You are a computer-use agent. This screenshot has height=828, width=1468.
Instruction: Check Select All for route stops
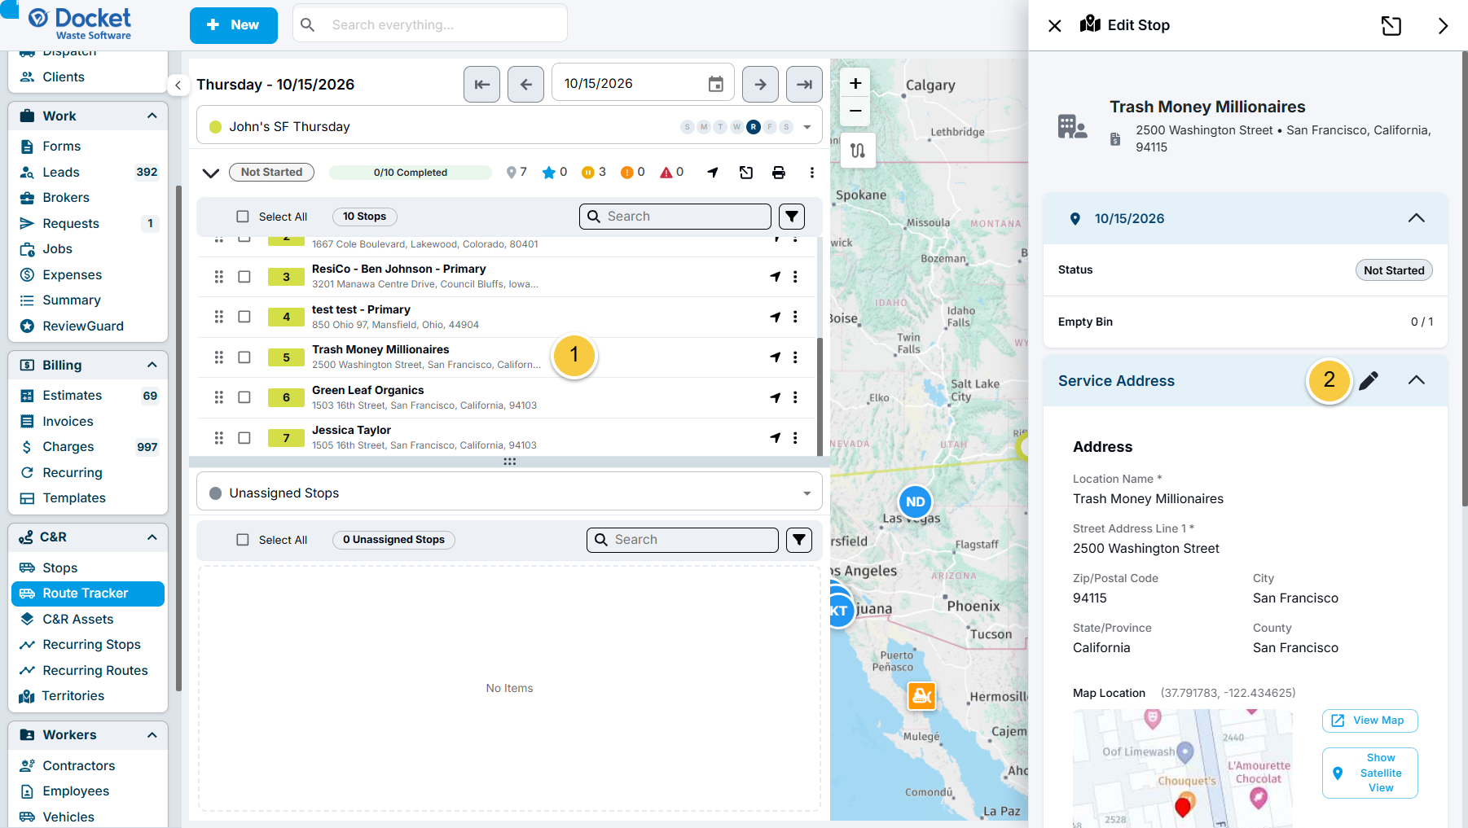(243, 217)
